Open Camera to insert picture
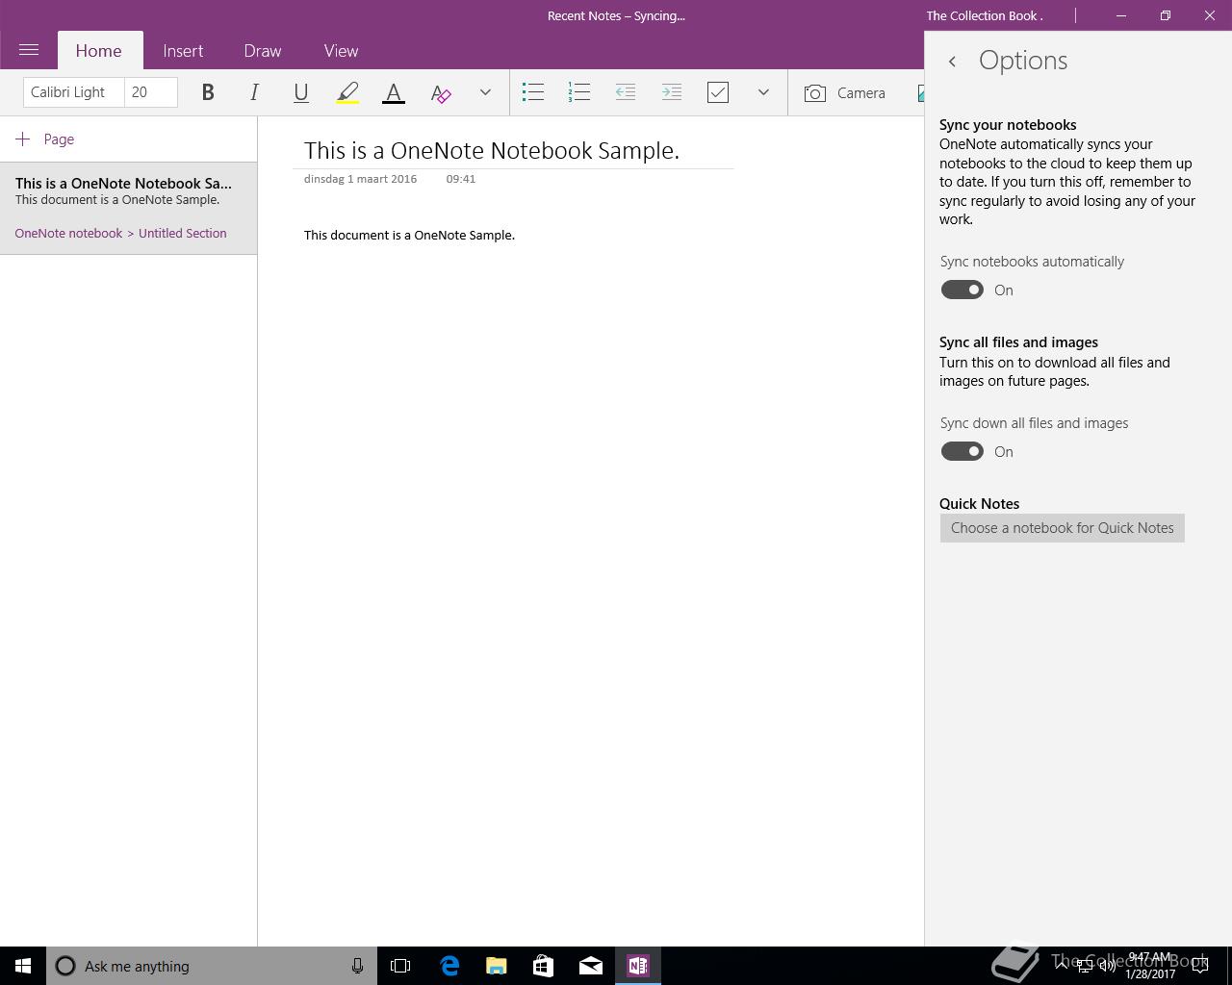Viewport: 1232px width, 985px height. pos(845,92)
